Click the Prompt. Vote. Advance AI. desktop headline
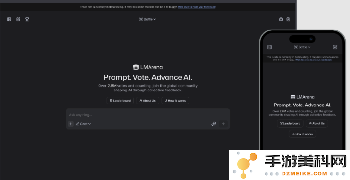 pyautogui.click(x=148, y=77)
